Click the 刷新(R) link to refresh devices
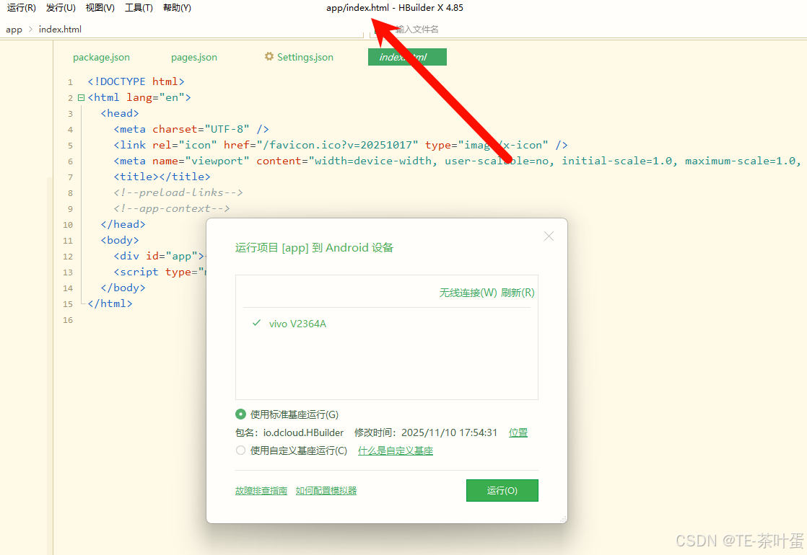Viewport: 807px width, 555px height. [518, 293]
